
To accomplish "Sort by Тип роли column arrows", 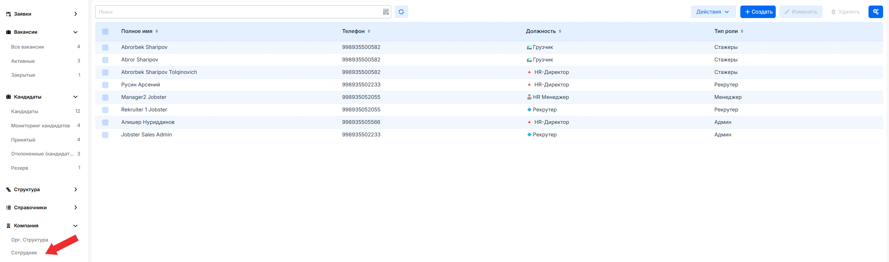I will pos(742,31).
